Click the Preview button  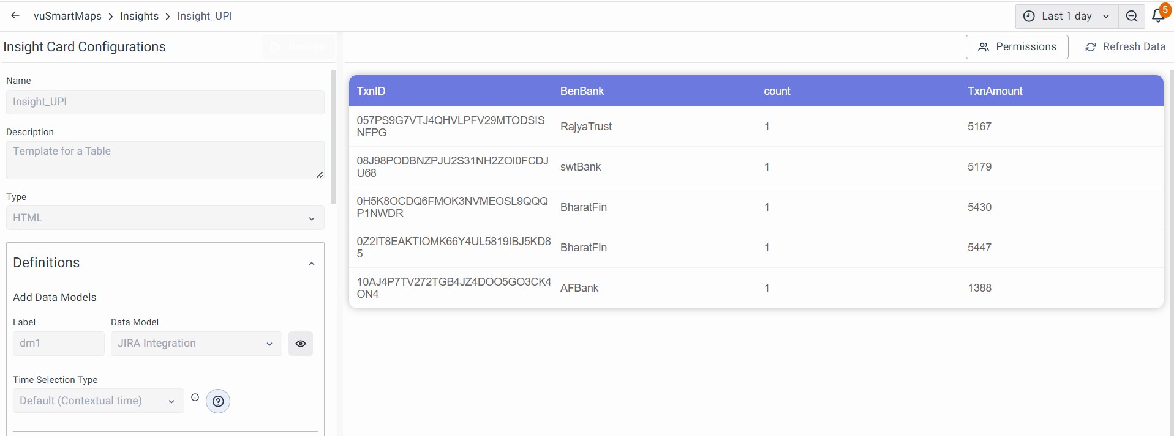[x=299, y=47]
